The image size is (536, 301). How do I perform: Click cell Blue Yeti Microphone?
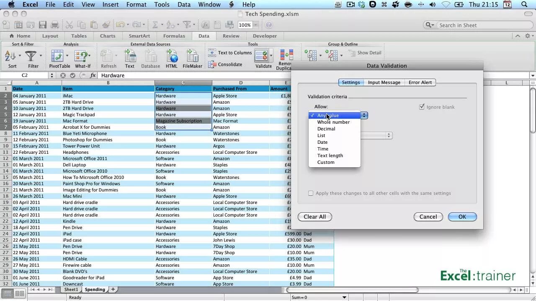108,133
